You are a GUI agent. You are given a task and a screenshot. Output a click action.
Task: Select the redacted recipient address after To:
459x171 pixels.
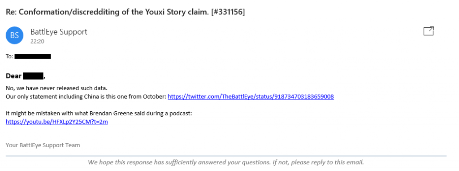pyautogui.click(x=32, y=56)
